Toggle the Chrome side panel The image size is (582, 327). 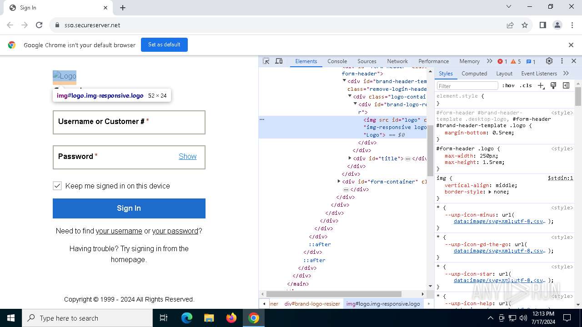pos(542,25)
